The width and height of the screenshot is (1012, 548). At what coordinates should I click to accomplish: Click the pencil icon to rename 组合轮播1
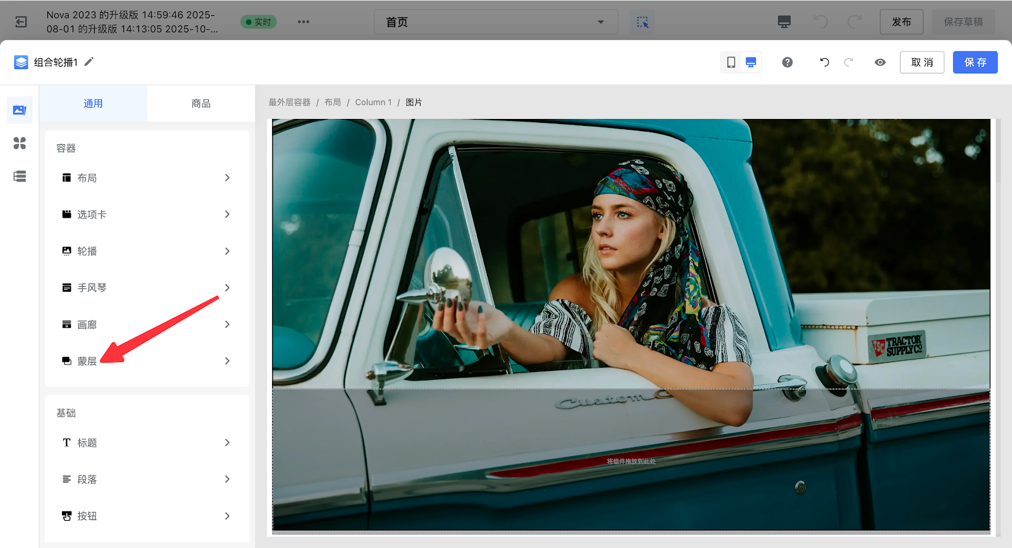(89, 61)
